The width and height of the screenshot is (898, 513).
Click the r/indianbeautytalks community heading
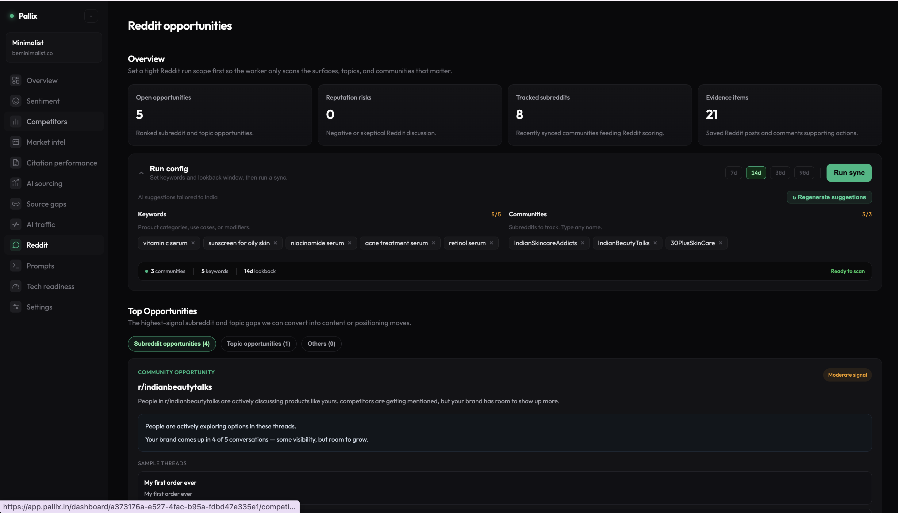tap(175, 387)
